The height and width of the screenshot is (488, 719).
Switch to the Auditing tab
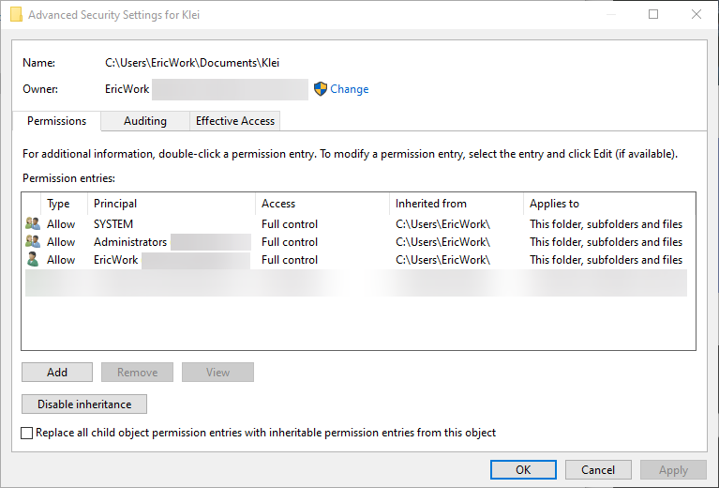[x=145, y=121]
